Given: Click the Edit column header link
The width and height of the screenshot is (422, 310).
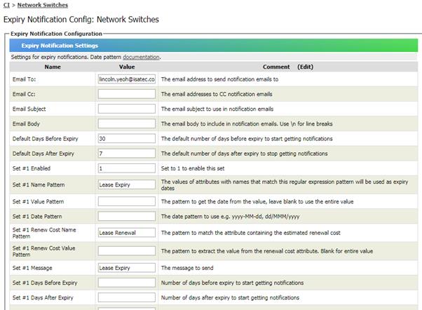Looking at the screenshot, I should [305, 67].
